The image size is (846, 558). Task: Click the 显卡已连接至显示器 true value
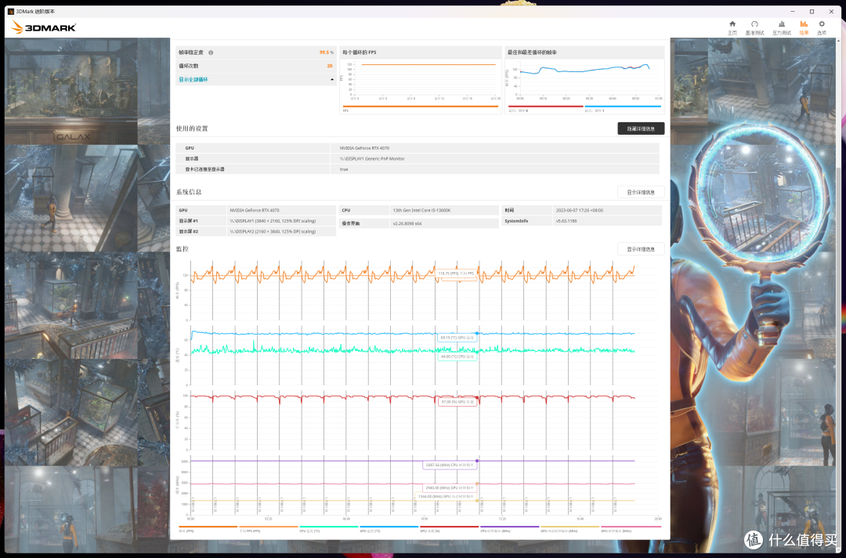pos(344,169)
